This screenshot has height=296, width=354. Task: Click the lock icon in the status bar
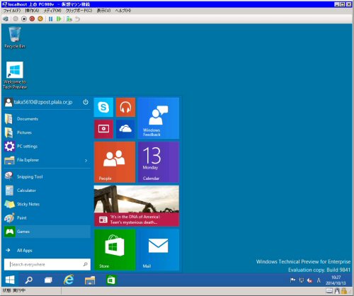coord(344,291)
